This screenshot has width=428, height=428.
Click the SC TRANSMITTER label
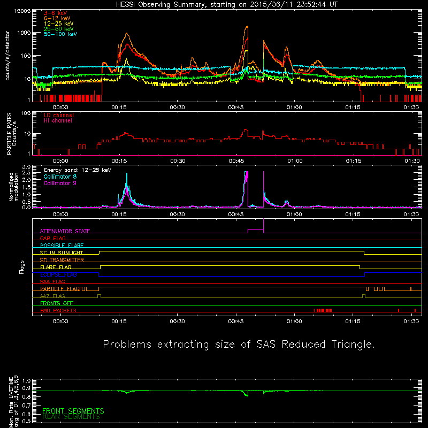click(62, 260)
